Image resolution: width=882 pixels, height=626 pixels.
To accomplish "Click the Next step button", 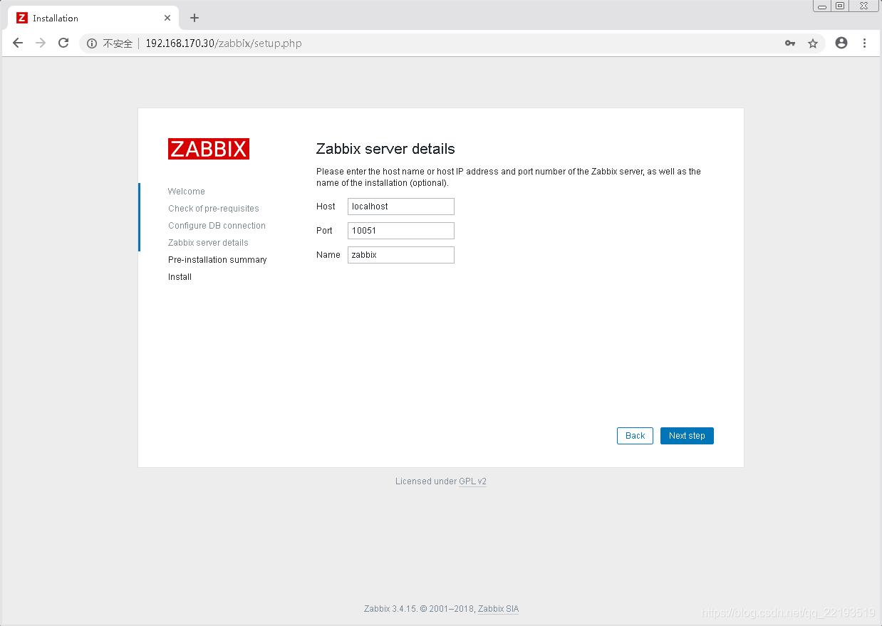I will (x=687, y=436).
